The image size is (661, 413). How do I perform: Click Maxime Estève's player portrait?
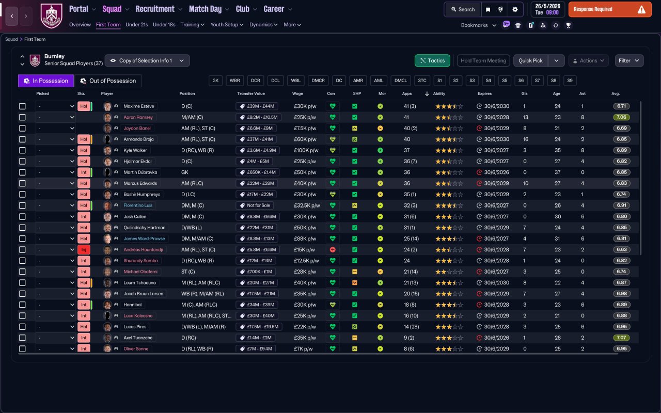click(107, 106)
